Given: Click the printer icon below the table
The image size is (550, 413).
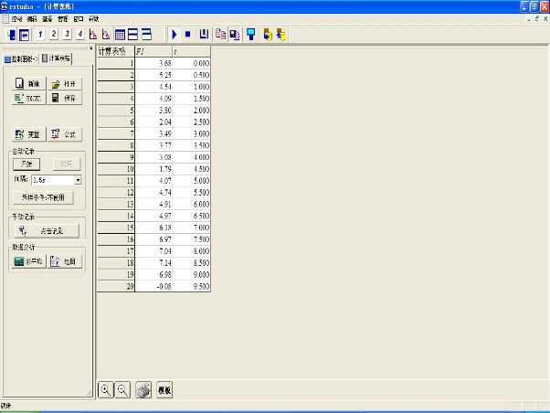Looking at the screenshot, I should [143, 389].
